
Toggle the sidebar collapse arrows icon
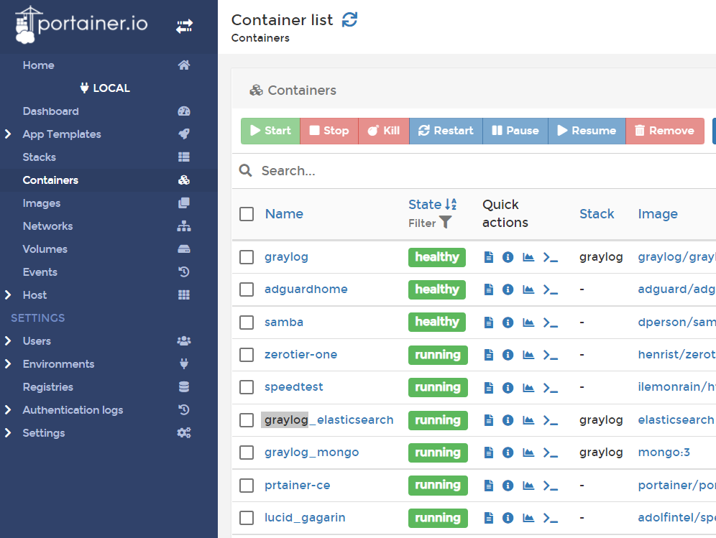[184, 26]
